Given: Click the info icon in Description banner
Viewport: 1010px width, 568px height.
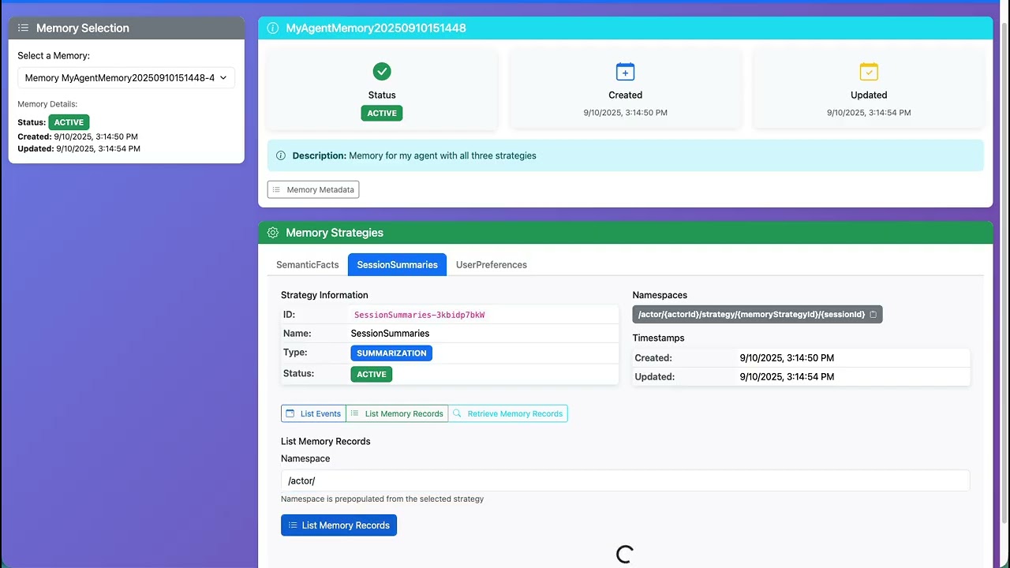Looking at the screenshot, I should pyautogui.click(x=281, y=155).
